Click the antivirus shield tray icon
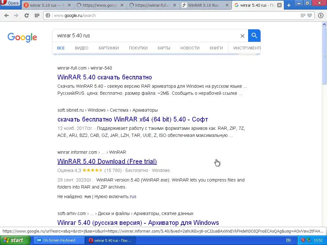The width and height of the screenshot is (327, 245). (x=303, y=240)
